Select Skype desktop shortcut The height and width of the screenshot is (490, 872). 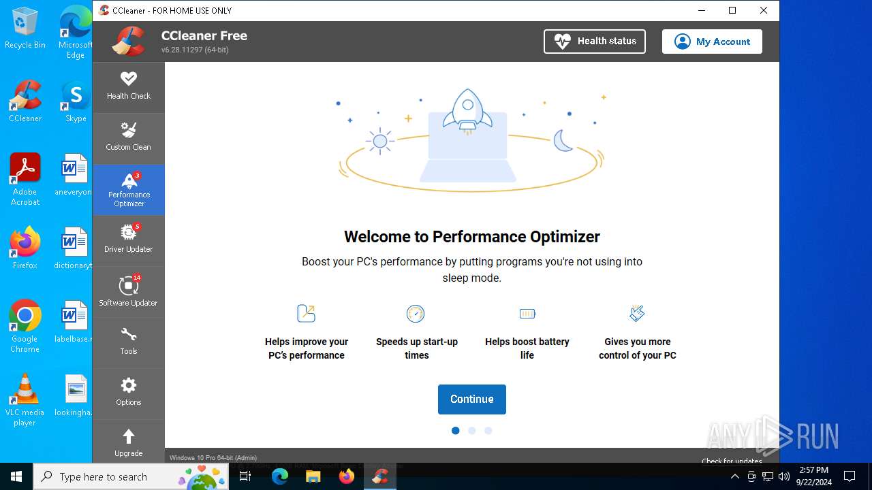click(x=76, y=101)
